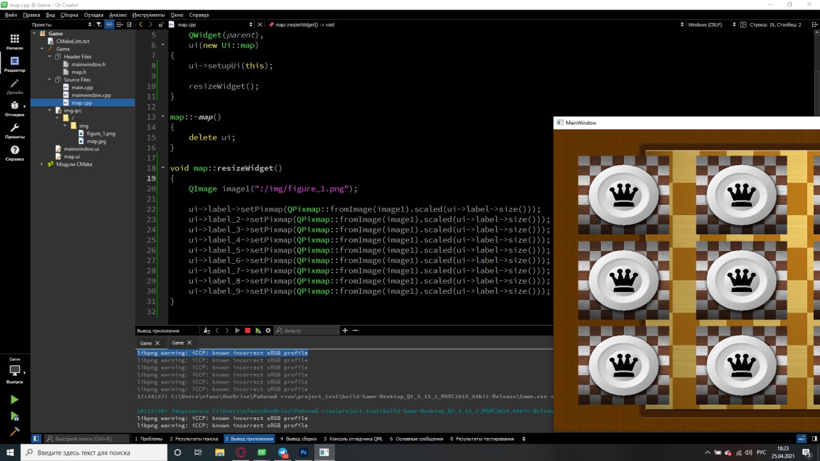Open the Проекты view selector dropdown

(x=61, y=24)
